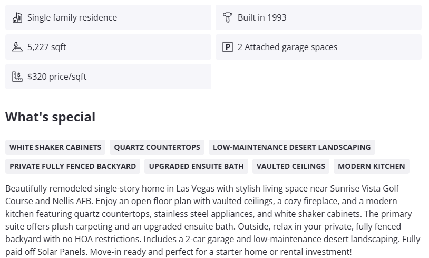429x258 pixels.
Task: Click the Single family residence text
Action: [x=72, y=17]
